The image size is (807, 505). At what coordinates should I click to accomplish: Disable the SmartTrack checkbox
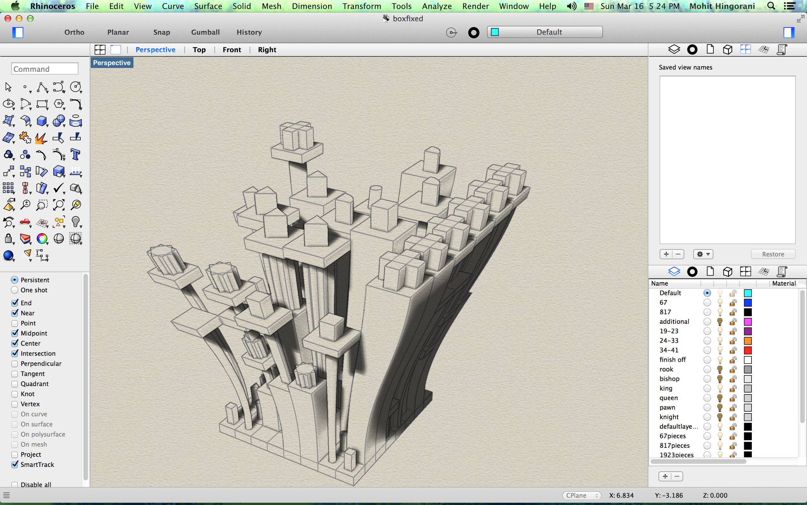point(15,464)
